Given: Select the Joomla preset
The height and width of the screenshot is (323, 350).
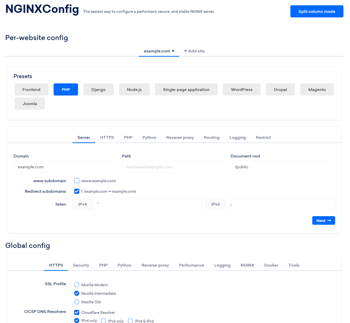Looking at the screenshot, I should (x=30, y=104).
